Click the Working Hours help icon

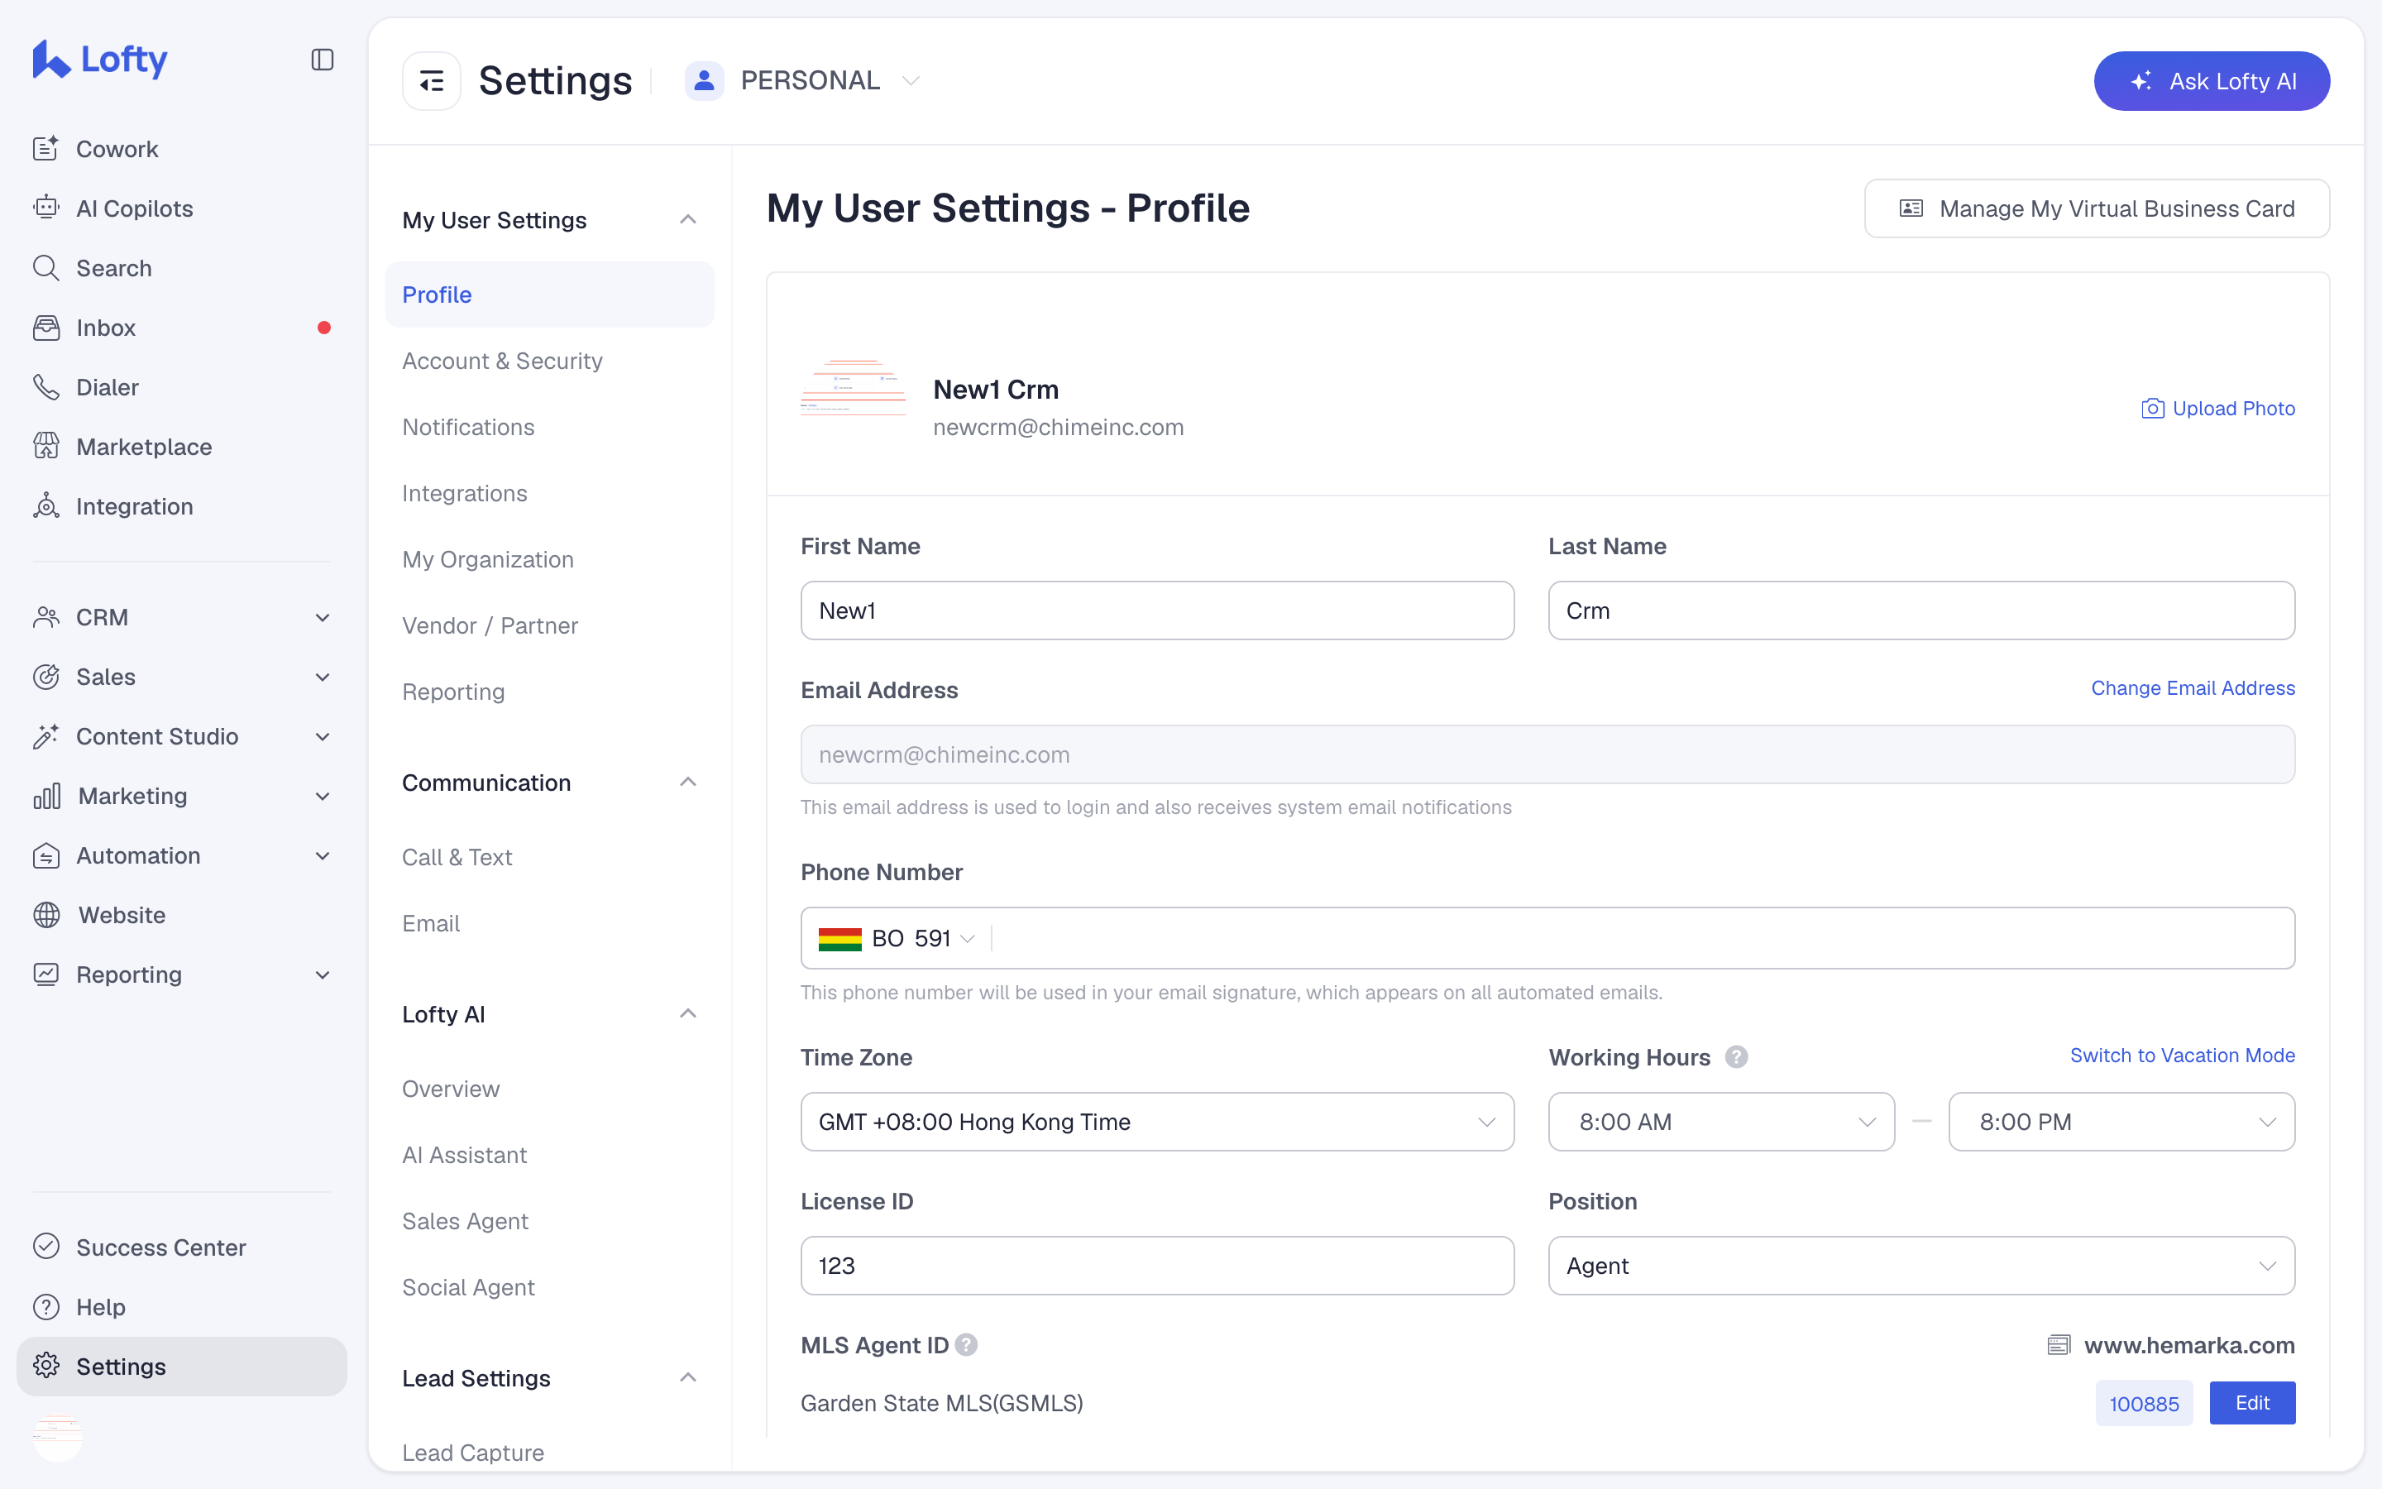point(1736,1056)
